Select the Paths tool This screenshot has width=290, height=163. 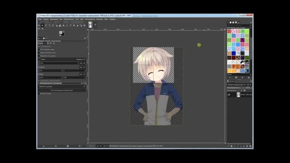coord(81,25)
